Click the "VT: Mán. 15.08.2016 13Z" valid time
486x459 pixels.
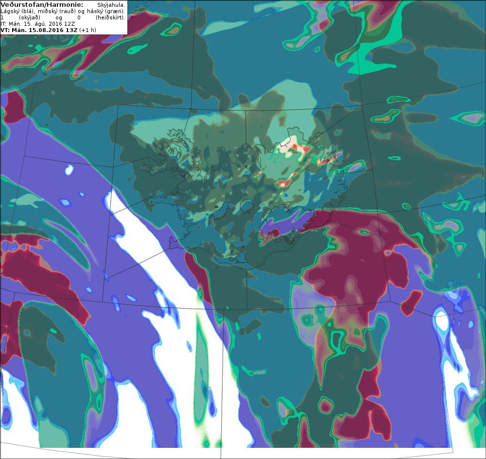[39, 30]
